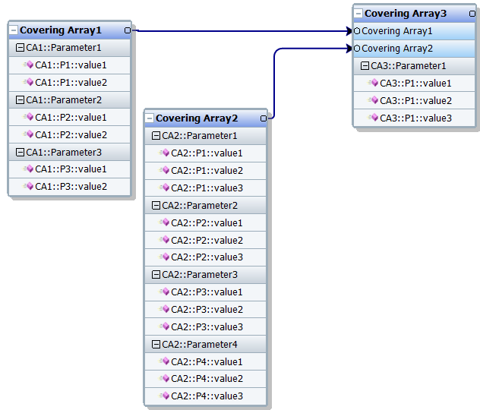
Task: Select the CA2::Parameter4 label
Action: 200,345
